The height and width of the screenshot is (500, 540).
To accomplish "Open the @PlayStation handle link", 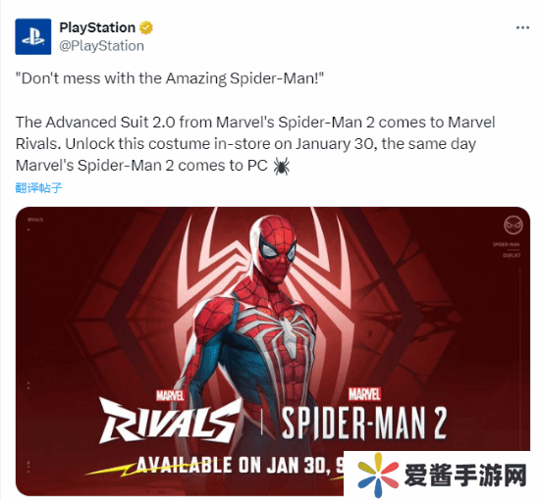I will [101, 46].
